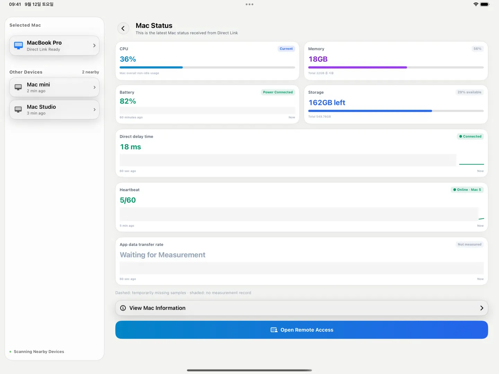499x374 pixels.
Task: Tap the Wi-Fi status icon
Action: 476,4
